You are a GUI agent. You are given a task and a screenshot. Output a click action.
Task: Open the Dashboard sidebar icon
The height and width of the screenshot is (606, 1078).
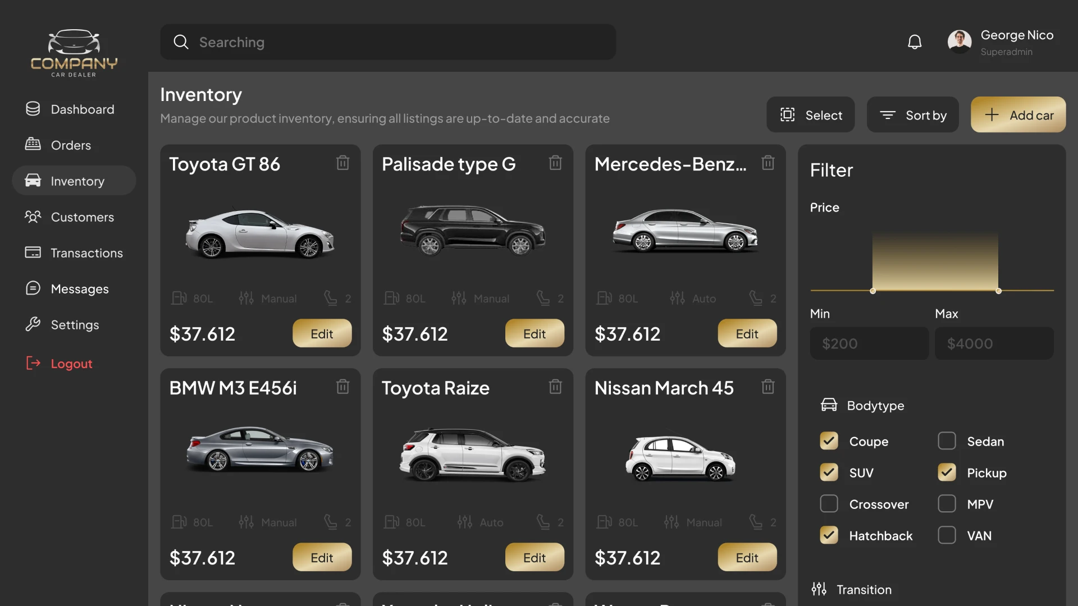point(33,109)
